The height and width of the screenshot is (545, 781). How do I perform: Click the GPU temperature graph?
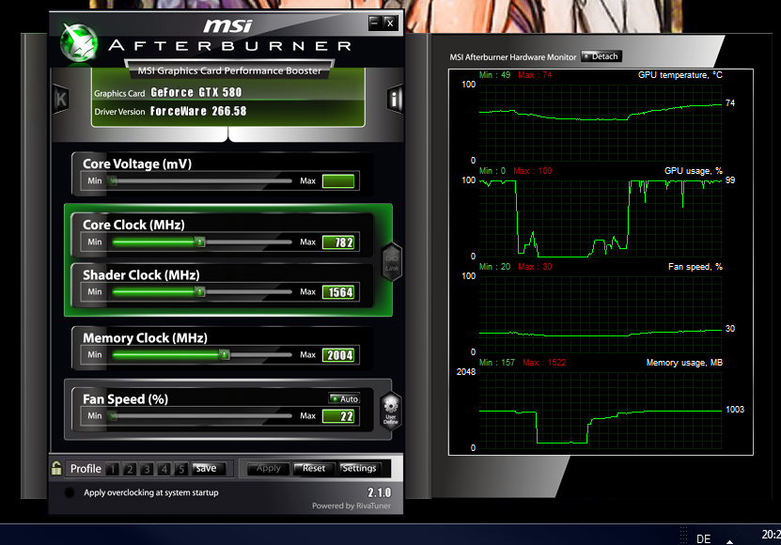[x=601, y=122]
